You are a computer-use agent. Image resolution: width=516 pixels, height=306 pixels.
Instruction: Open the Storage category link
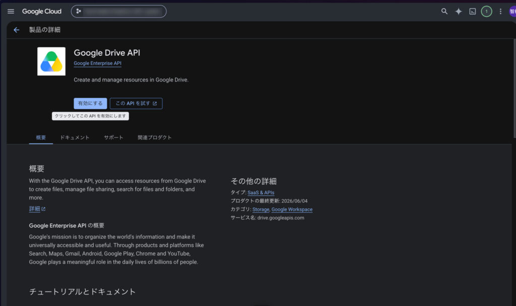click(x=261, y=209)
